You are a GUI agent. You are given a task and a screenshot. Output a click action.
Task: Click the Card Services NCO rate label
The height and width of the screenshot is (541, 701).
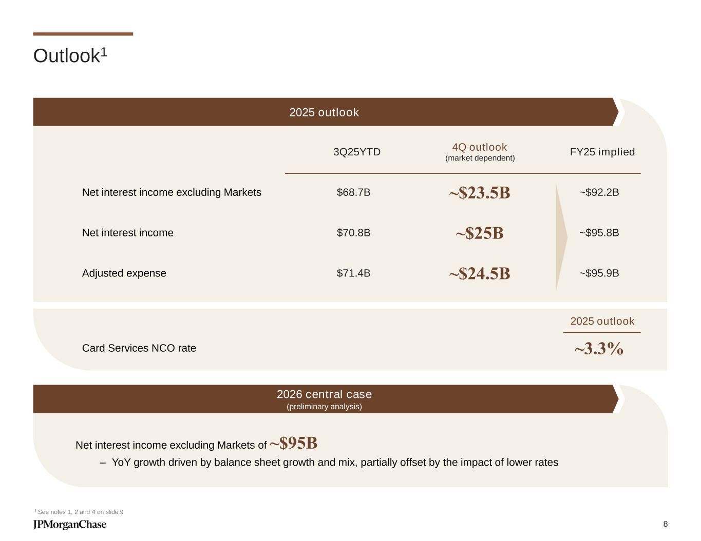coord(139,348)
